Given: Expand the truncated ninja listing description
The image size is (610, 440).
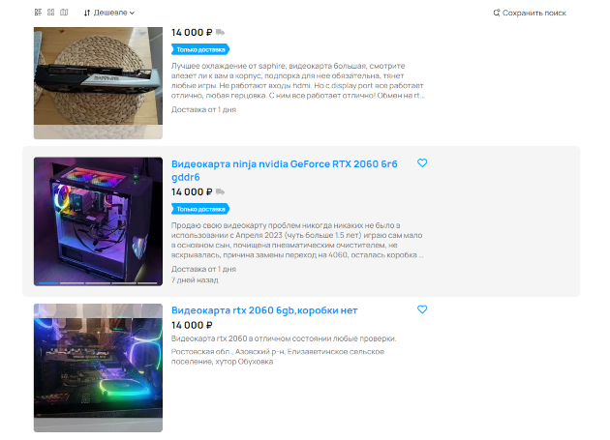Looking at the screenshot, I should [x=421, y=255].
